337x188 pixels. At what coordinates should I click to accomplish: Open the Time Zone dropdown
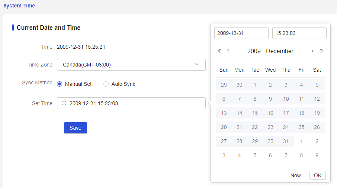131,65
